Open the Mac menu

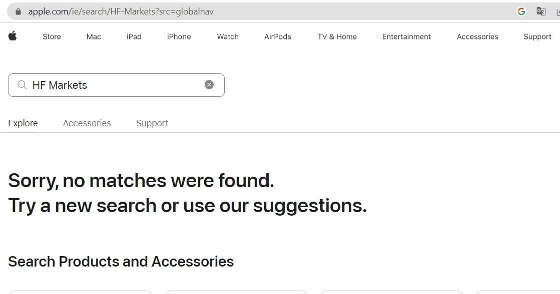click(x=94, y=36)
